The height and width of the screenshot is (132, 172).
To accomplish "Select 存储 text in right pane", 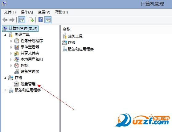I will tap(72, 42).
